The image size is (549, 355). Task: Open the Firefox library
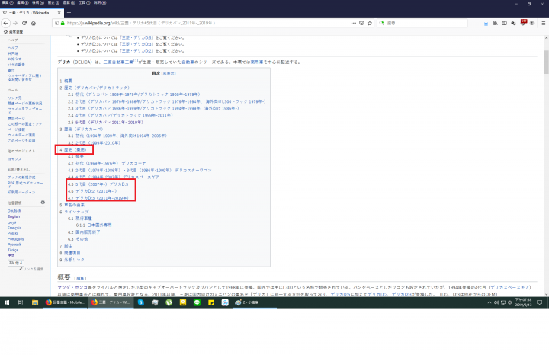click(x=495, y=23)
